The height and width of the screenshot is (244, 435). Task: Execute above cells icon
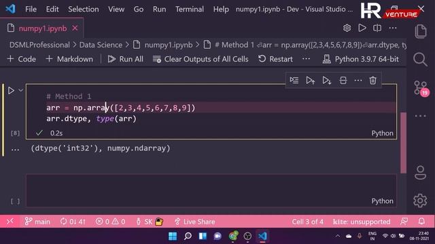tap(310, 80)
